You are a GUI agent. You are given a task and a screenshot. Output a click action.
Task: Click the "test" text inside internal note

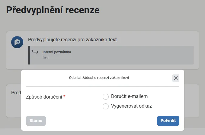46,58
